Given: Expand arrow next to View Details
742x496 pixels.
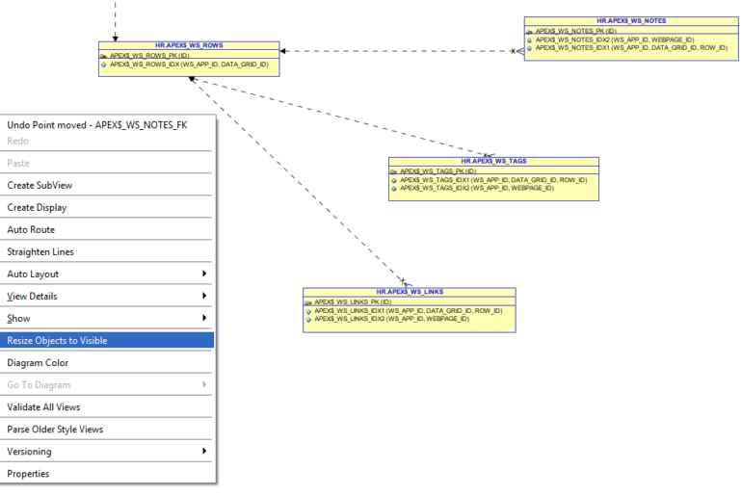Looking at the screenshot, I should coord(204,296).
